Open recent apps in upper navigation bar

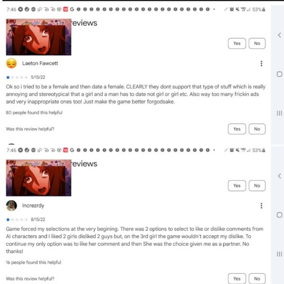pyautogui.click(x=279, y=113)
